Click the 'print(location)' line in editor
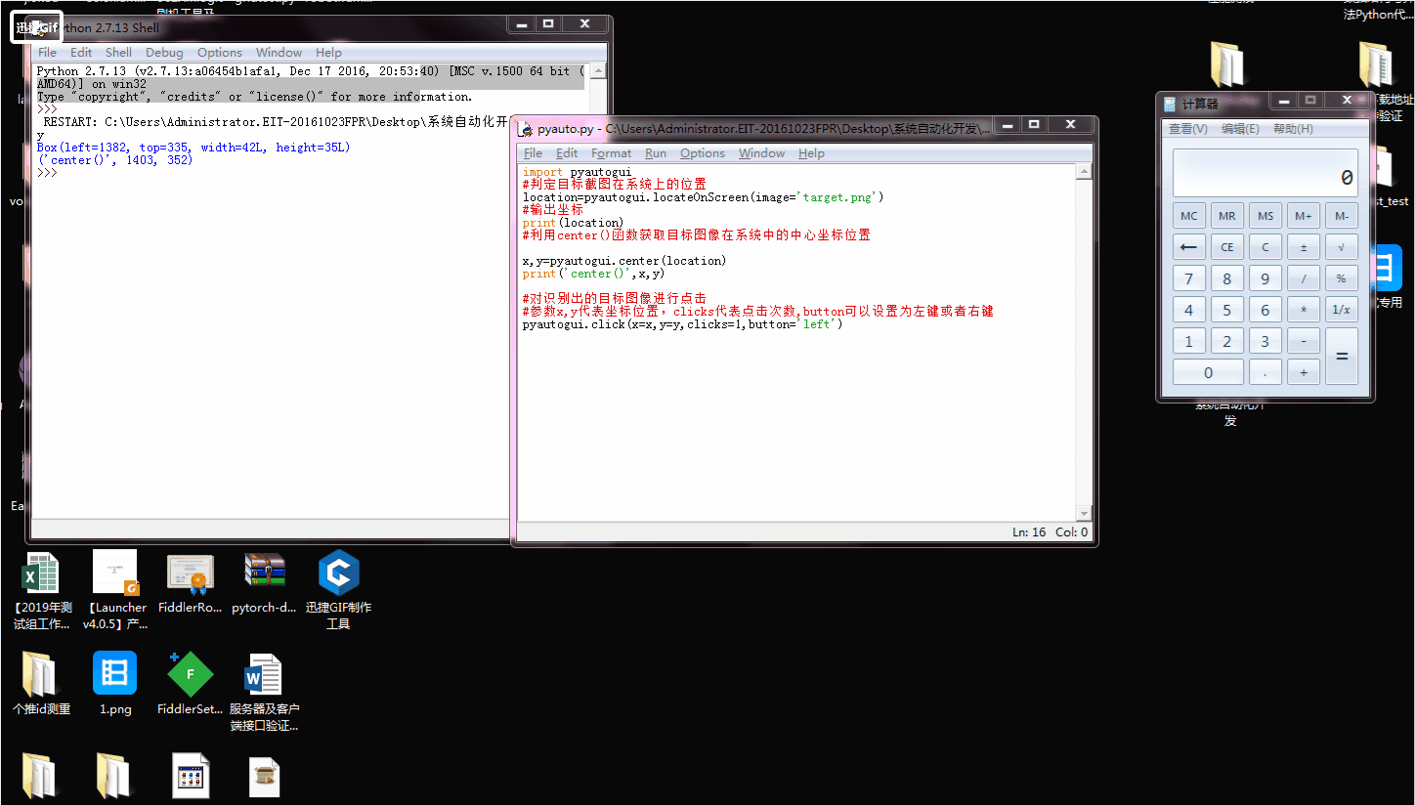Viewport: 1415px width, 806px height. point(573,223)
